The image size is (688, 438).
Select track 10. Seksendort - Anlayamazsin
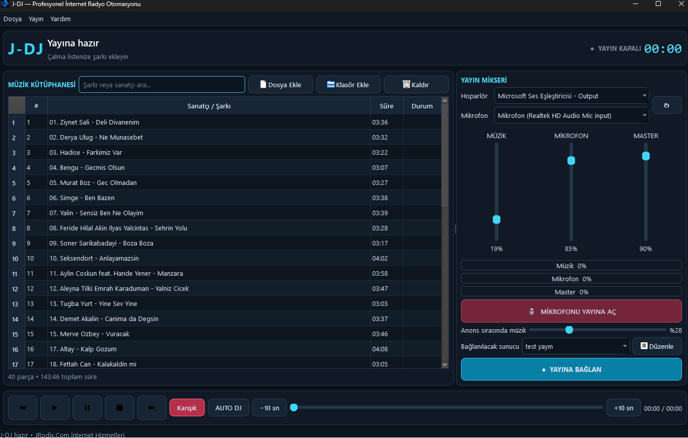click(209, 258)
